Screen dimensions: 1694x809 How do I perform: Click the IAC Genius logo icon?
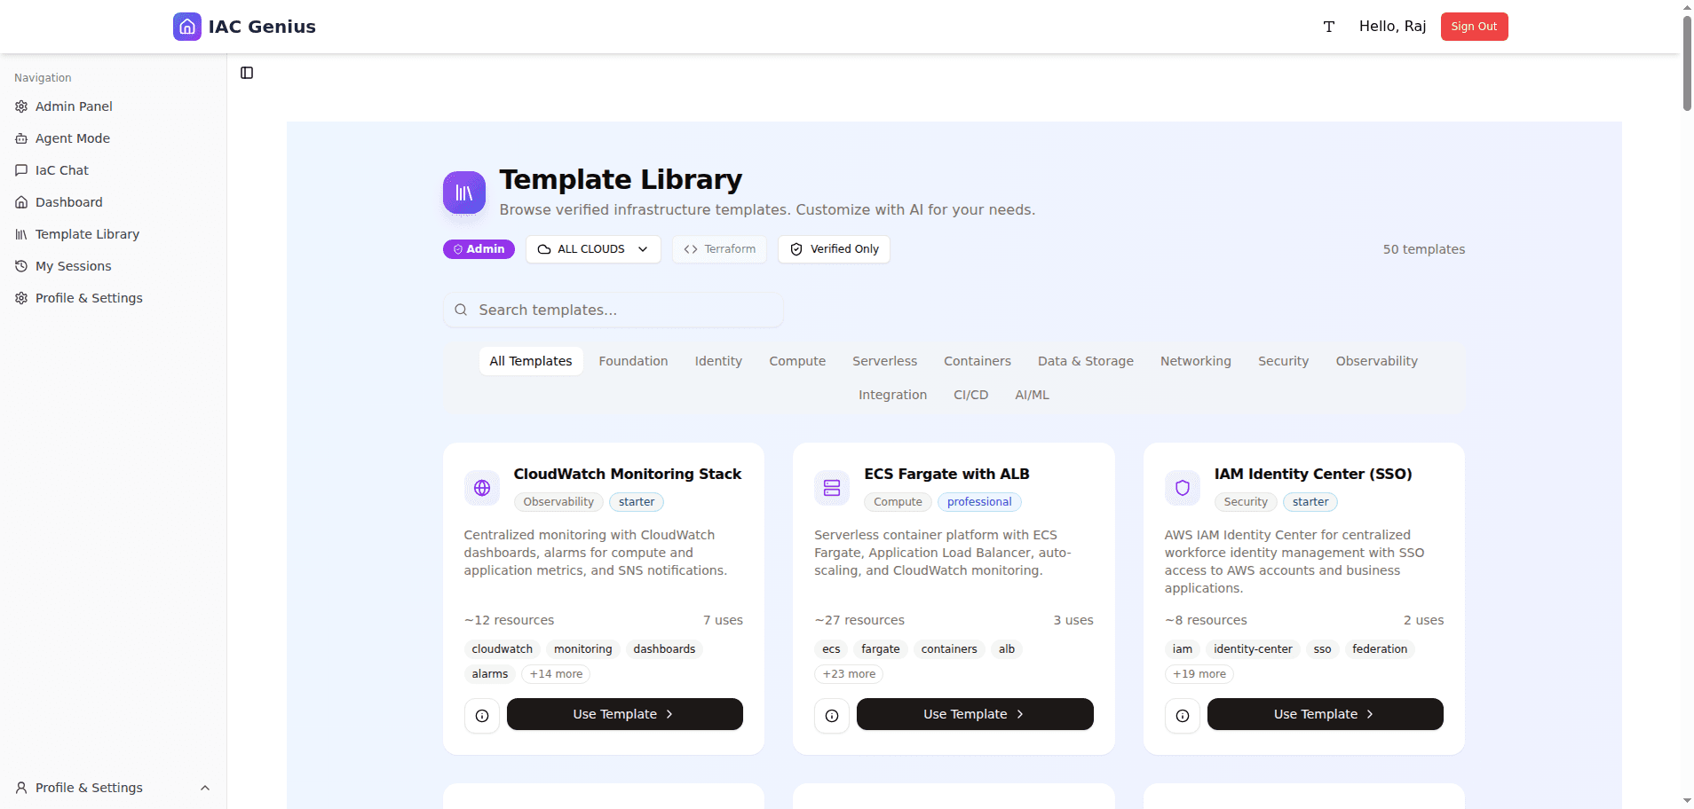click(x=187, y=27)
